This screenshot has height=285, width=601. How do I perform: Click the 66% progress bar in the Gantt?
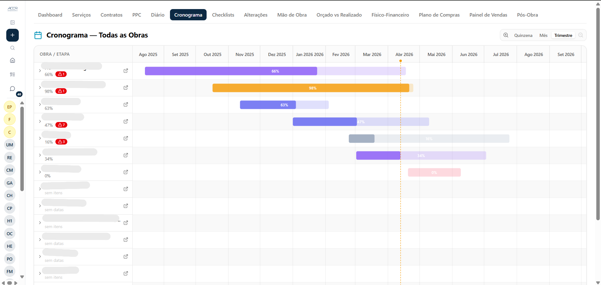pos(275,71)
